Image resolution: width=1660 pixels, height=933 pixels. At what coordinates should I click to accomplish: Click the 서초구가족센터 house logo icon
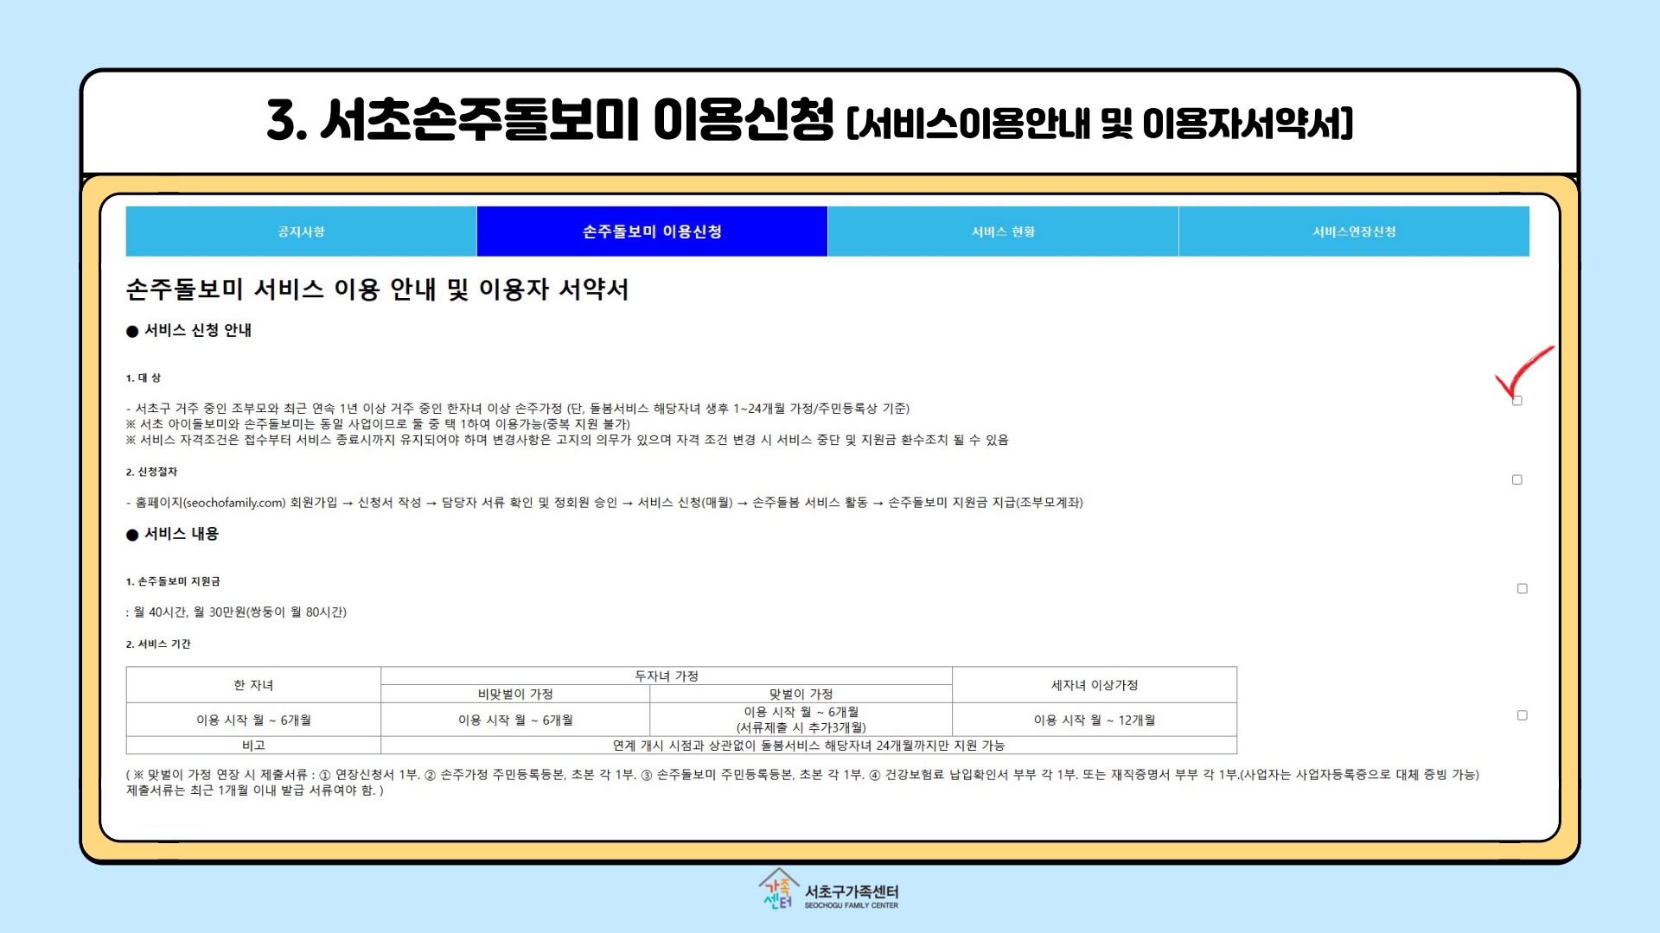pos(777,890)
